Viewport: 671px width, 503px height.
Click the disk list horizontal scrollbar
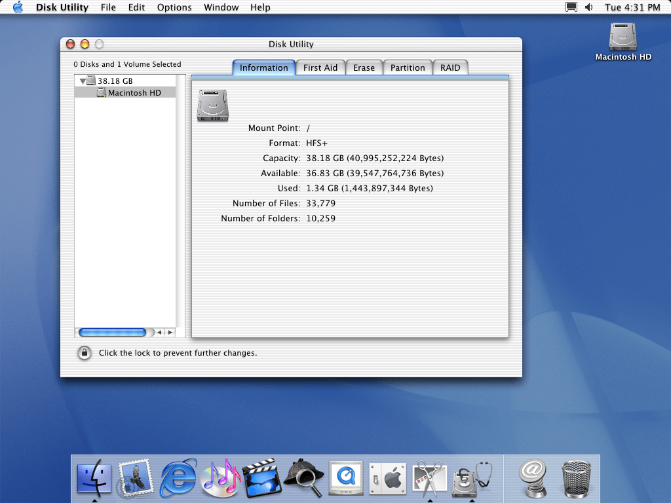113,333
